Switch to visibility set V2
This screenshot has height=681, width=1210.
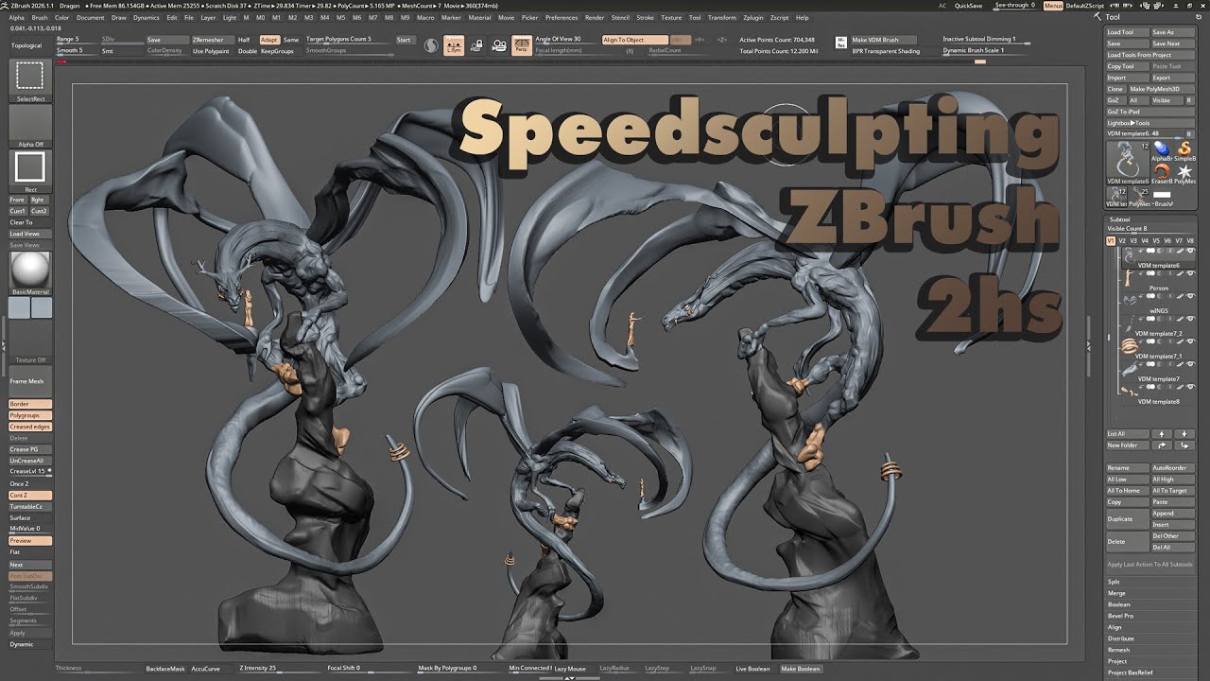coord(1122,241)
